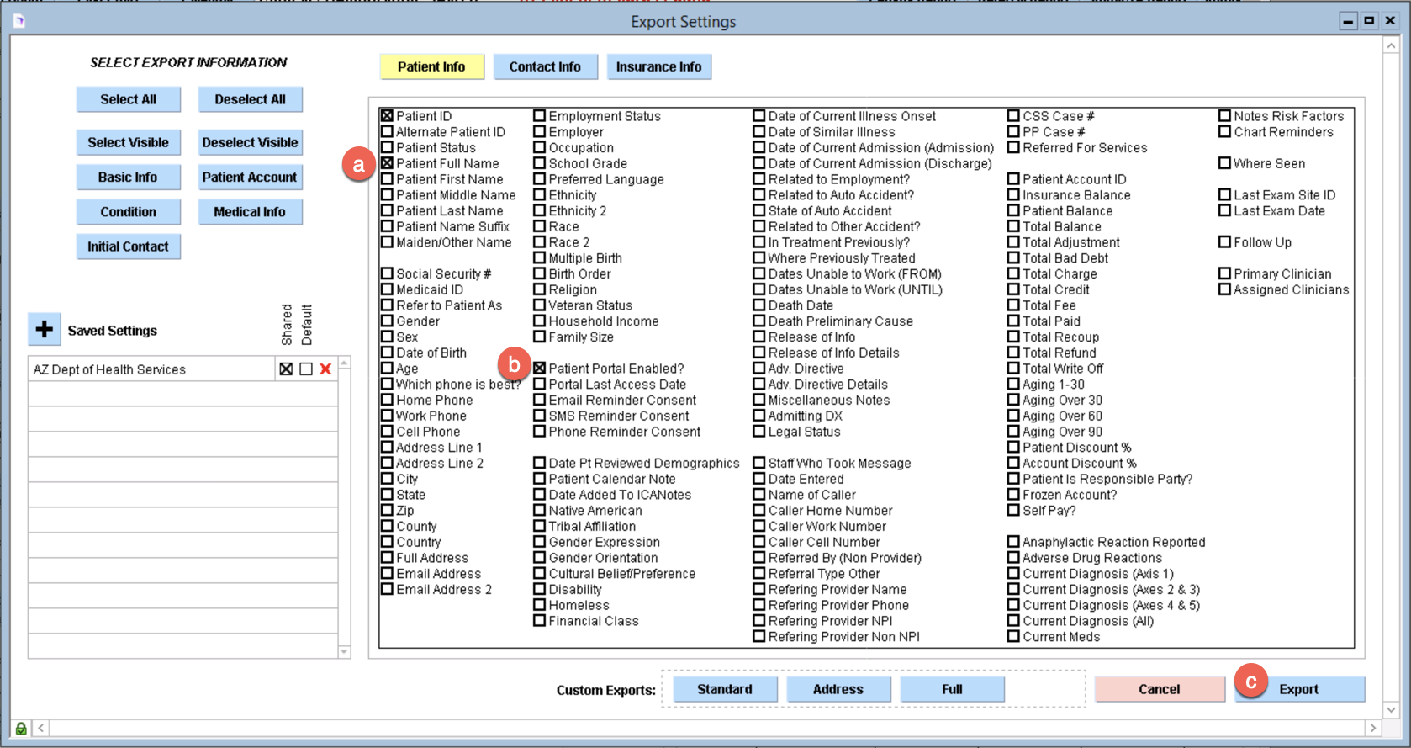The image size is (1411, 748).
Task: Enable the Primary Clinician checkbox
Action: (1224, 273)
